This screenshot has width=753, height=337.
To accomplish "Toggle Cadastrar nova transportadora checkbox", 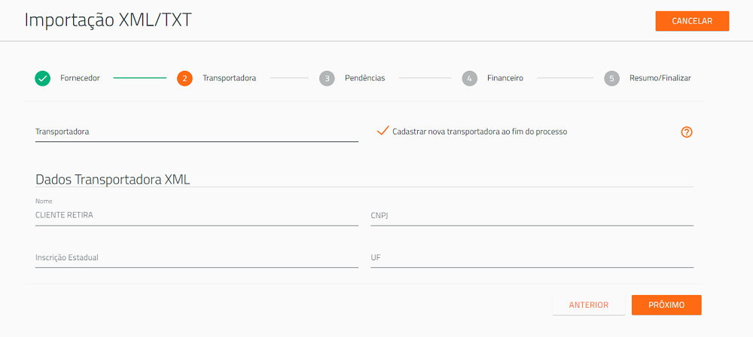I will point(383,131).
